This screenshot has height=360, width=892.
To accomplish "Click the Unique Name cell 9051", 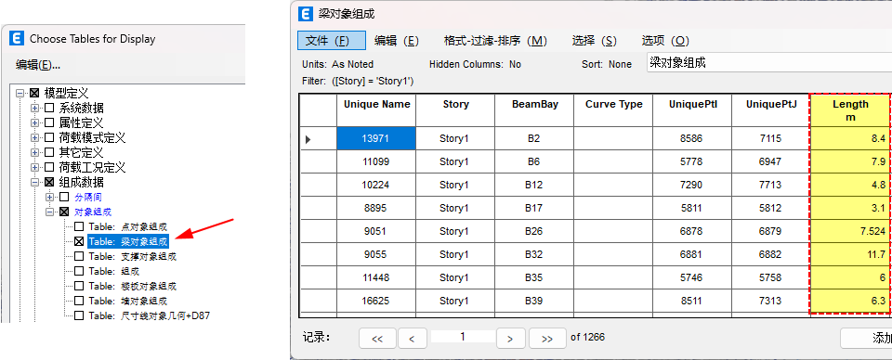I will [376, 232].
